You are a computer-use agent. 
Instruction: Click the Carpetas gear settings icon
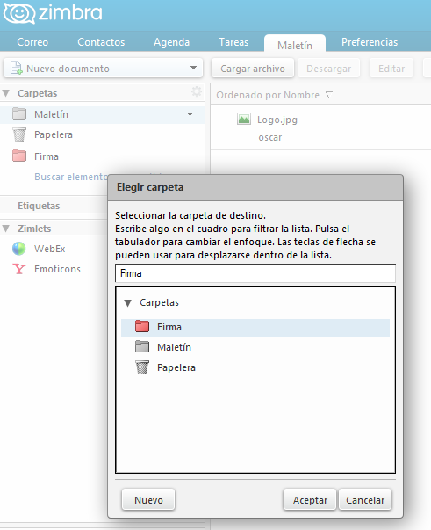pyautogui.click(x=197, y=91)
